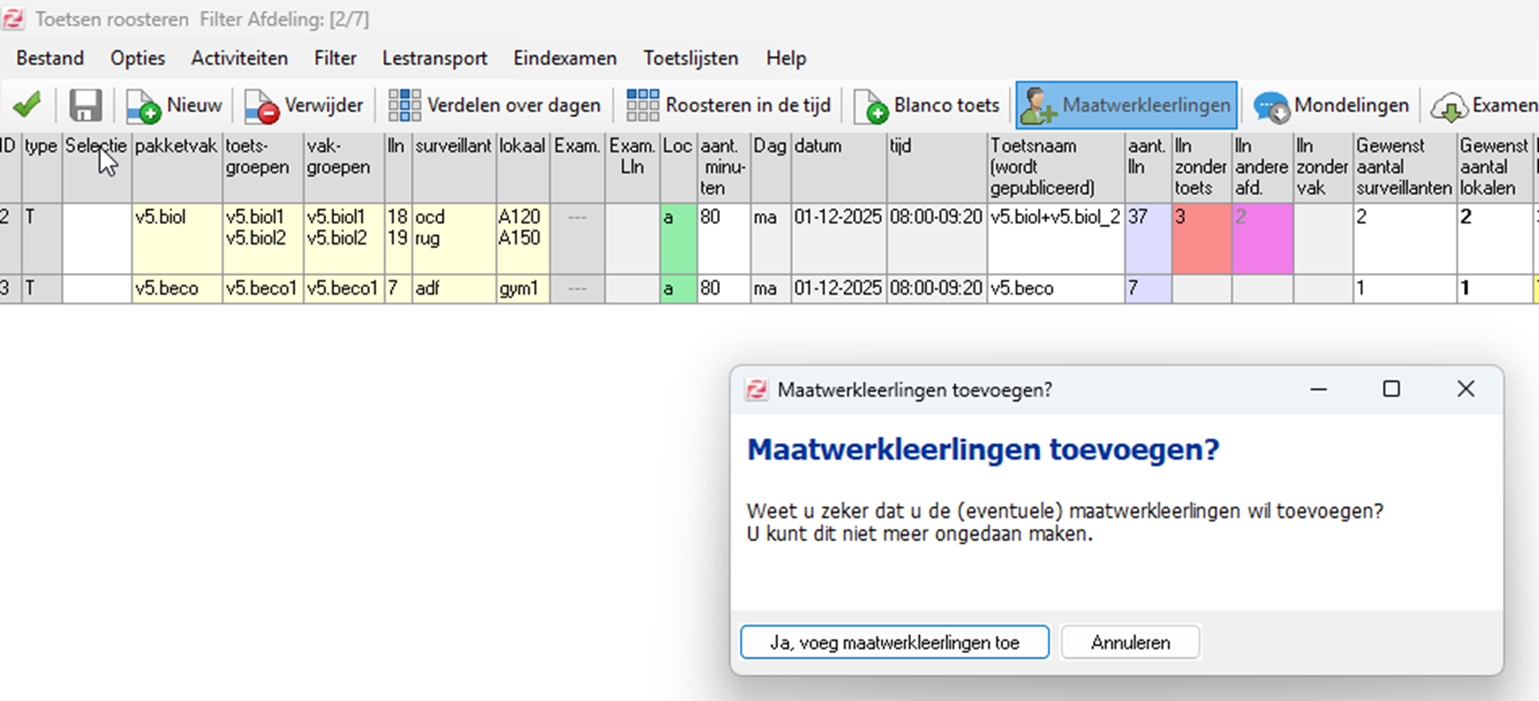Open the Lestransport menu
This screenshot has width=1539, height=701.
tap(434, 58)
